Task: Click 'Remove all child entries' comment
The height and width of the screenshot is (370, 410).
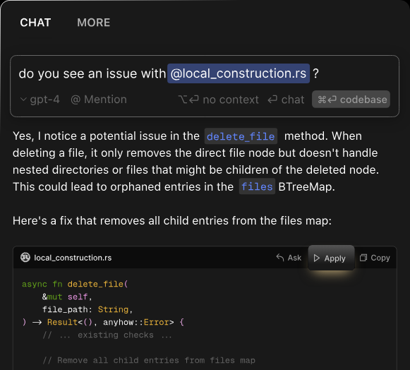Action: [149, 360]
